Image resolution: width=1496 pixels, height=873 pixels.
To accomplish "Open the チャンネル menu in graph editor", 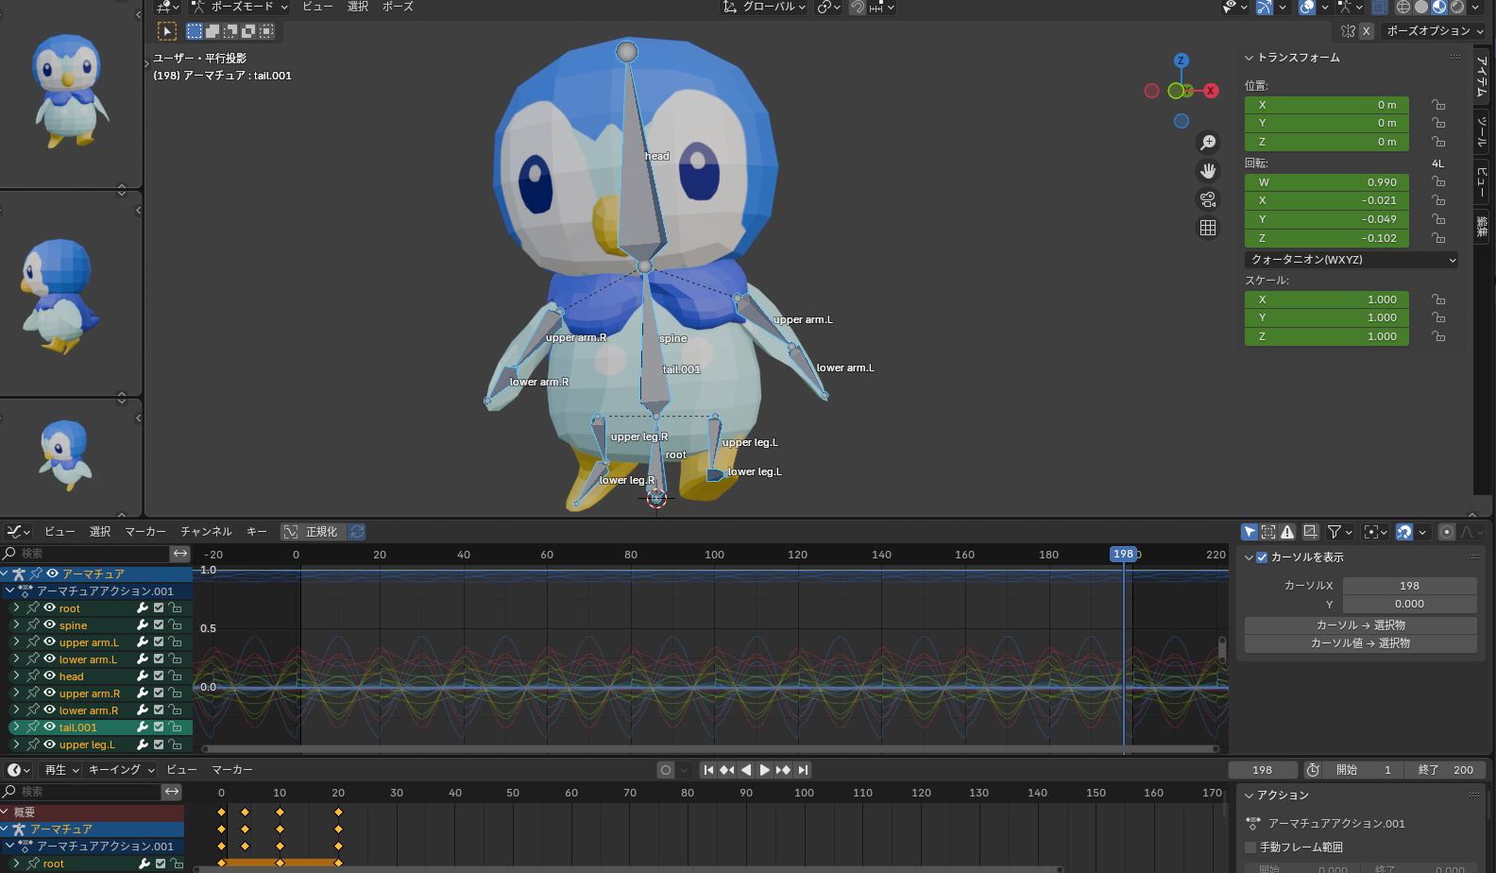I will (x=206, y=532).
